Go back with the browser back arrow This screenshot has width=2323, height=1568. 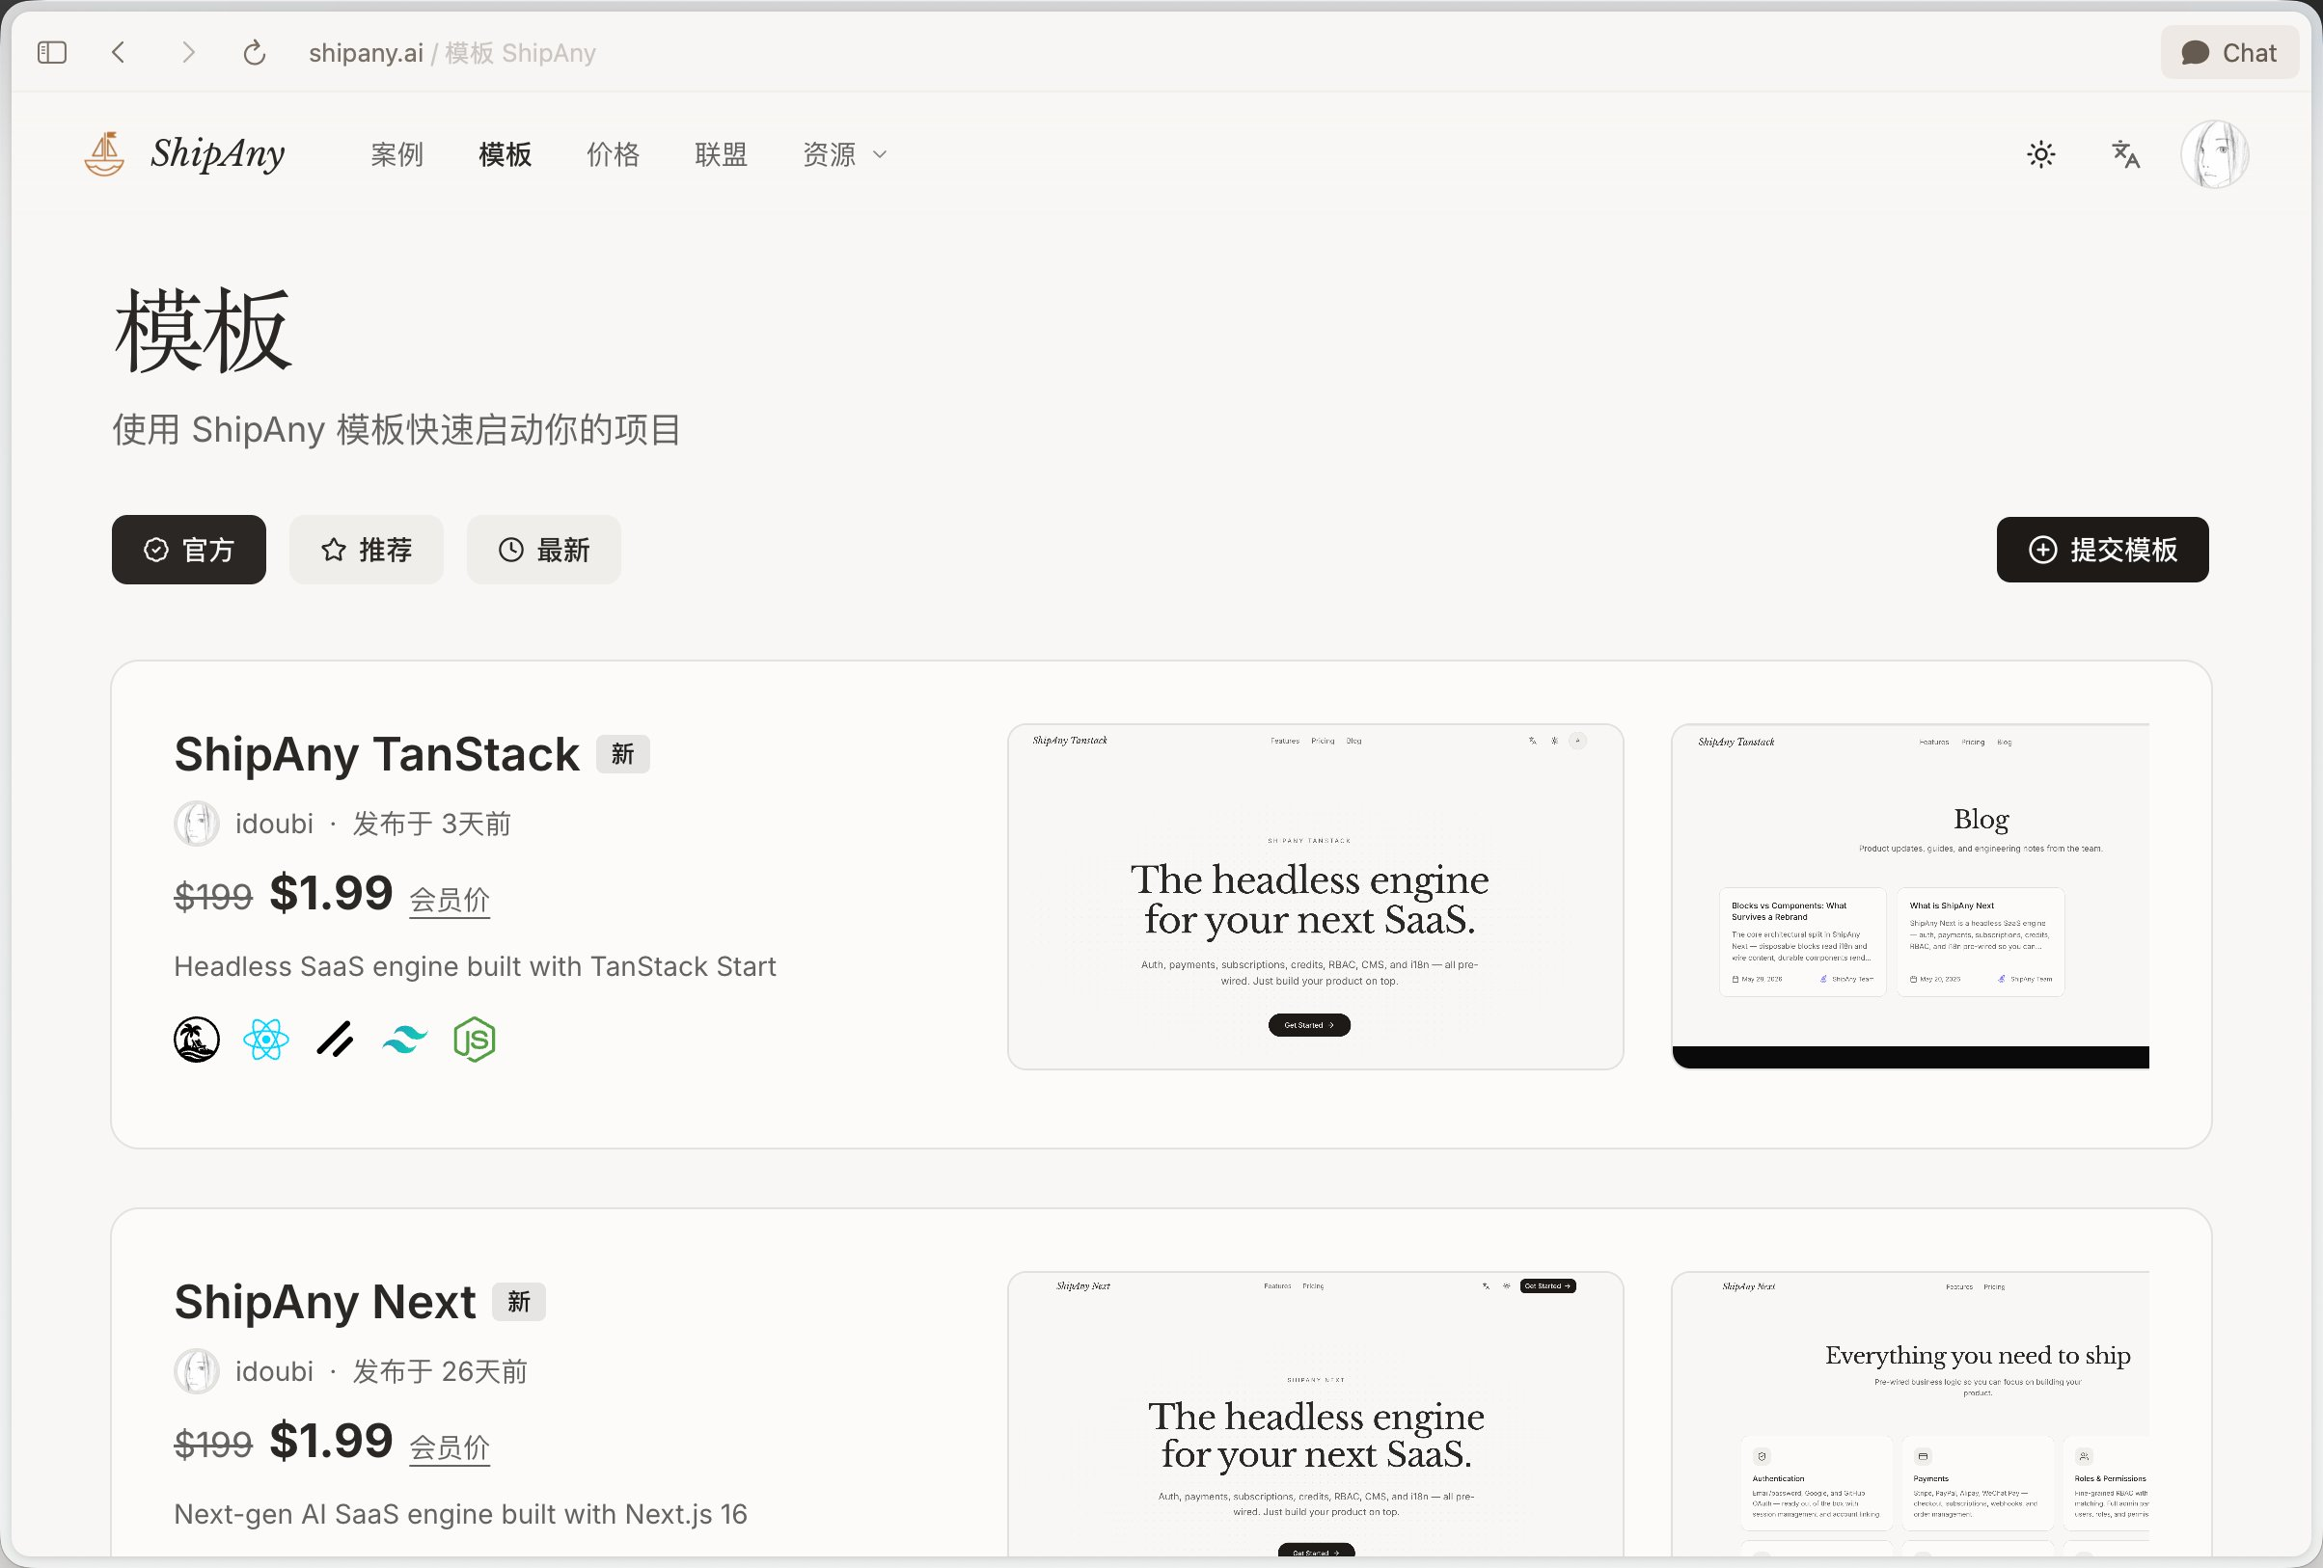click(118, 53)
